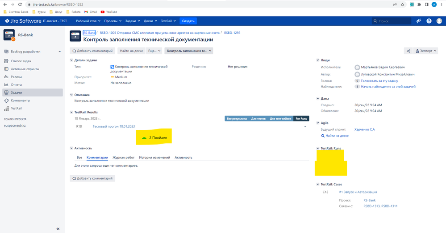The image size is (446, 233).
Task: Click the Backlog разработки sidebar icon
Action: [x=6, y=52]
